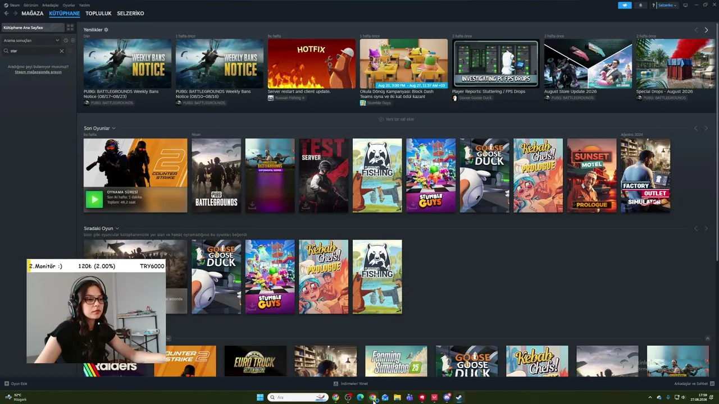Viewport: 719px width, 404px height.
Task: Select the PUBG Experimental Server game cover
Action: [270, 176]
